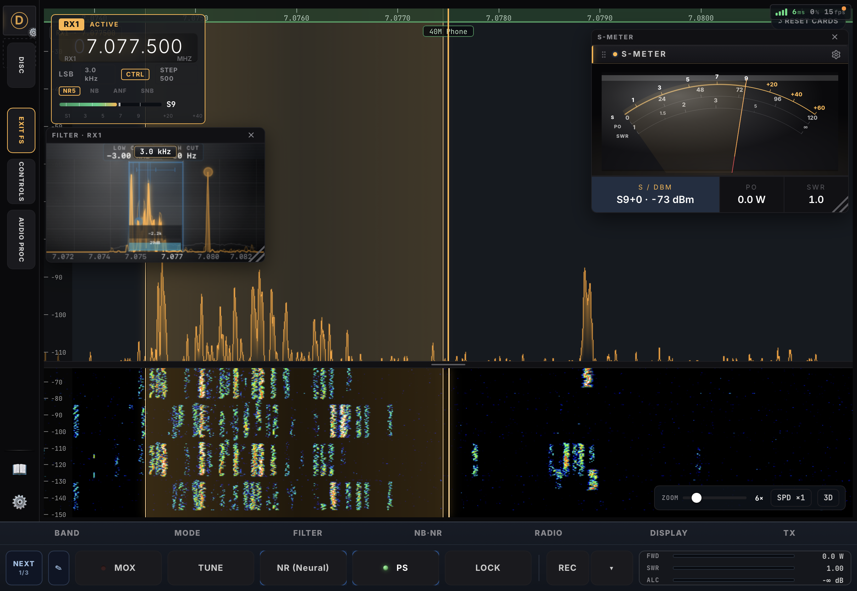
Task: Open the small gear next to the logo
Action: tap(33, 32)
